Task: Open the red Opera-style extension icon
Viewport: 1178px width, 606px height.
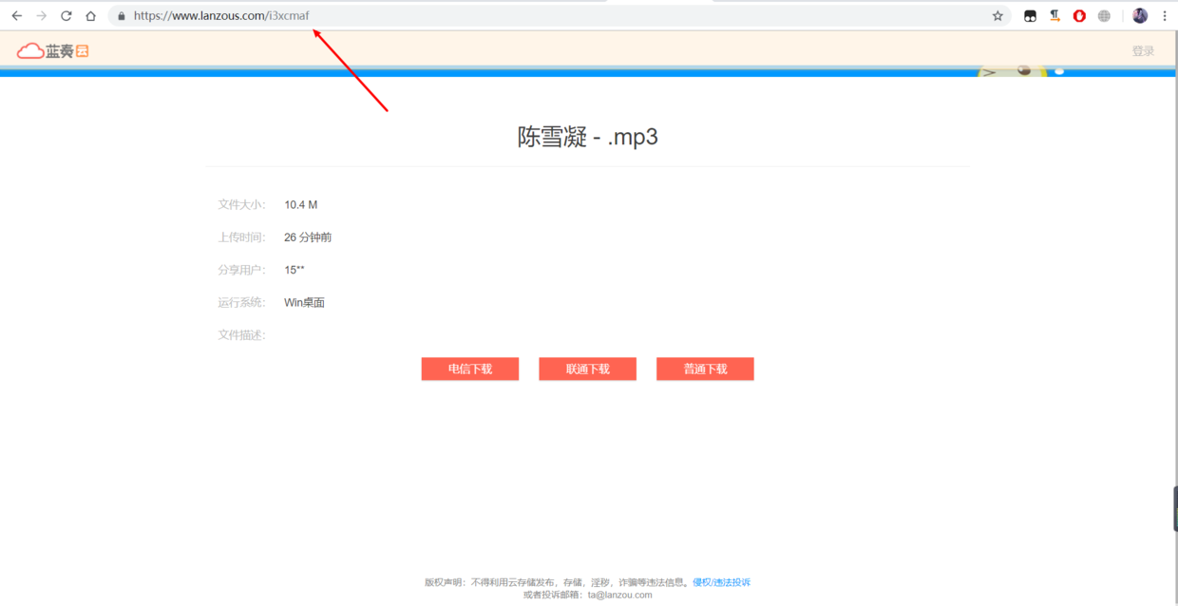Action: [1079, 16]
